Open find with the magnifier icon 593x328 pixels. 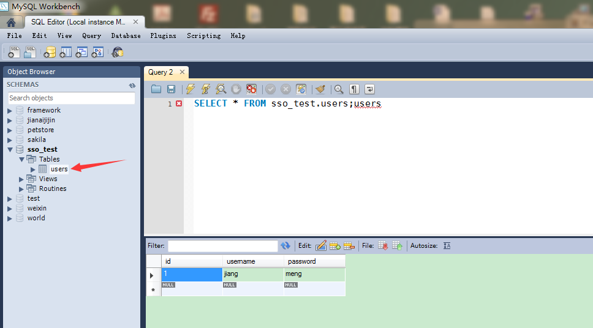coord(339,89)
